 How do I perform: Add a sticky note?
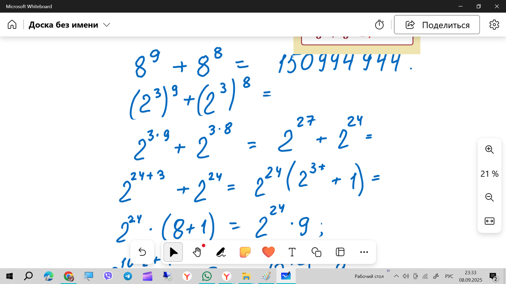(245, 252)
